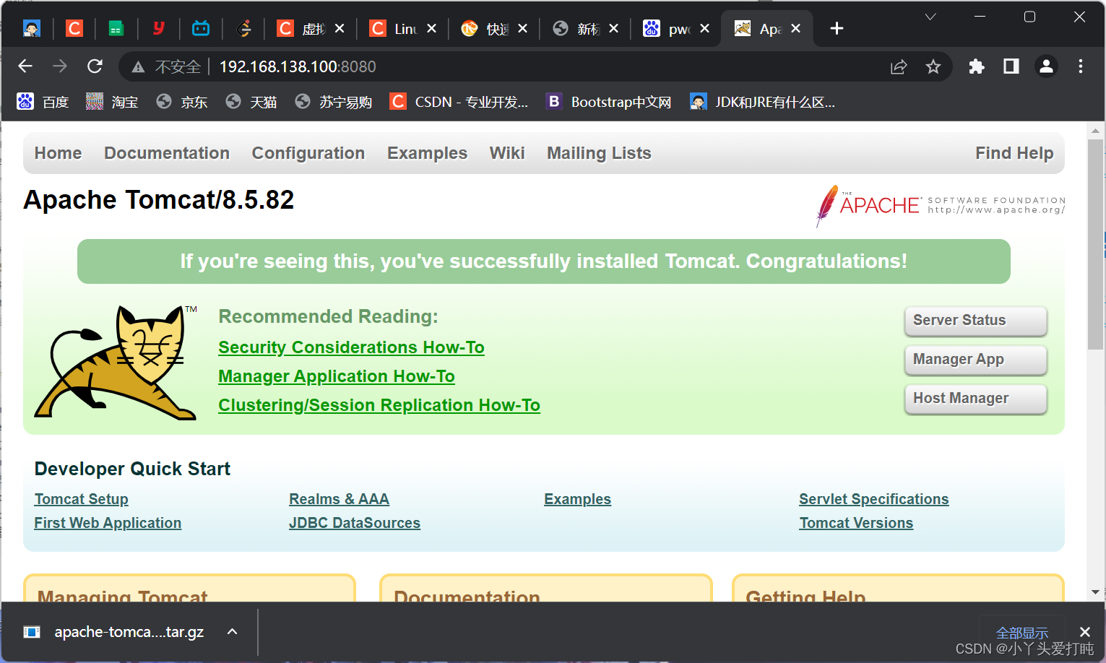Click the Server Status button
The width and height of the screenshot is (1106, 663).
pos(975,321)
